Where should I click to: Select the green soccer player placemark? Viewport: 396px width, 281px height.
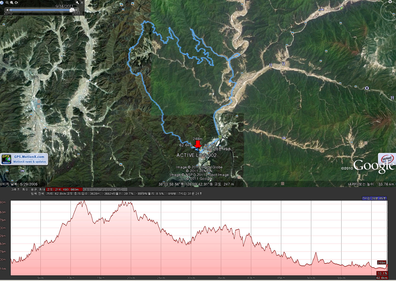(342, 8)
